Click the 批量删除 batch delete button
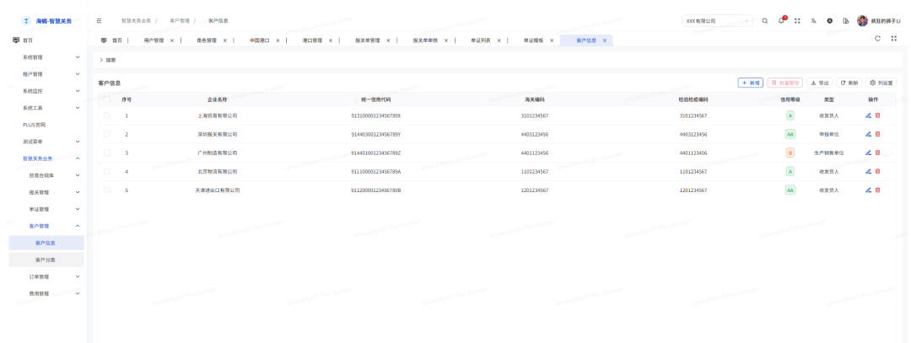Screen dimensions: 911x343 coord(785,83)
